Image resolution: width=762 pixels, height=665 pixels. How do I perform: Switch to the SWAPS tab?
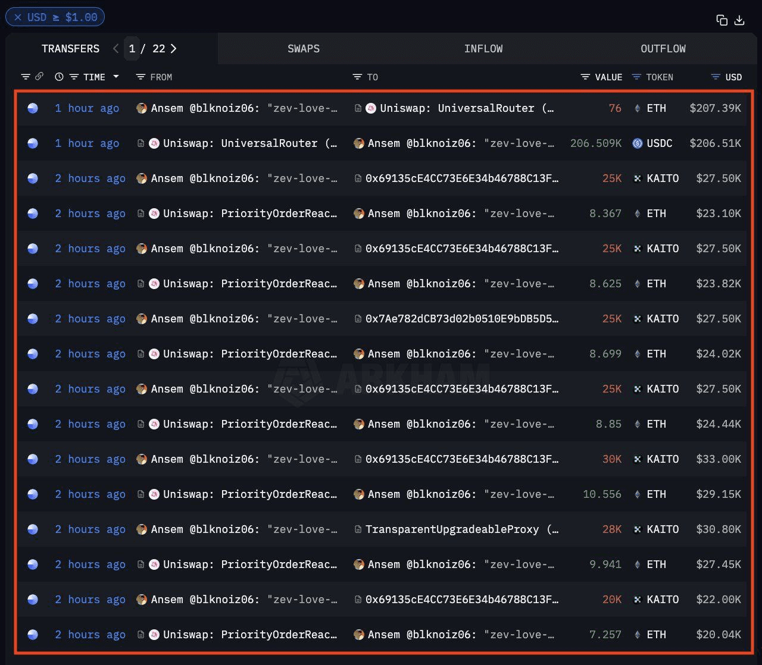point(304,49)
